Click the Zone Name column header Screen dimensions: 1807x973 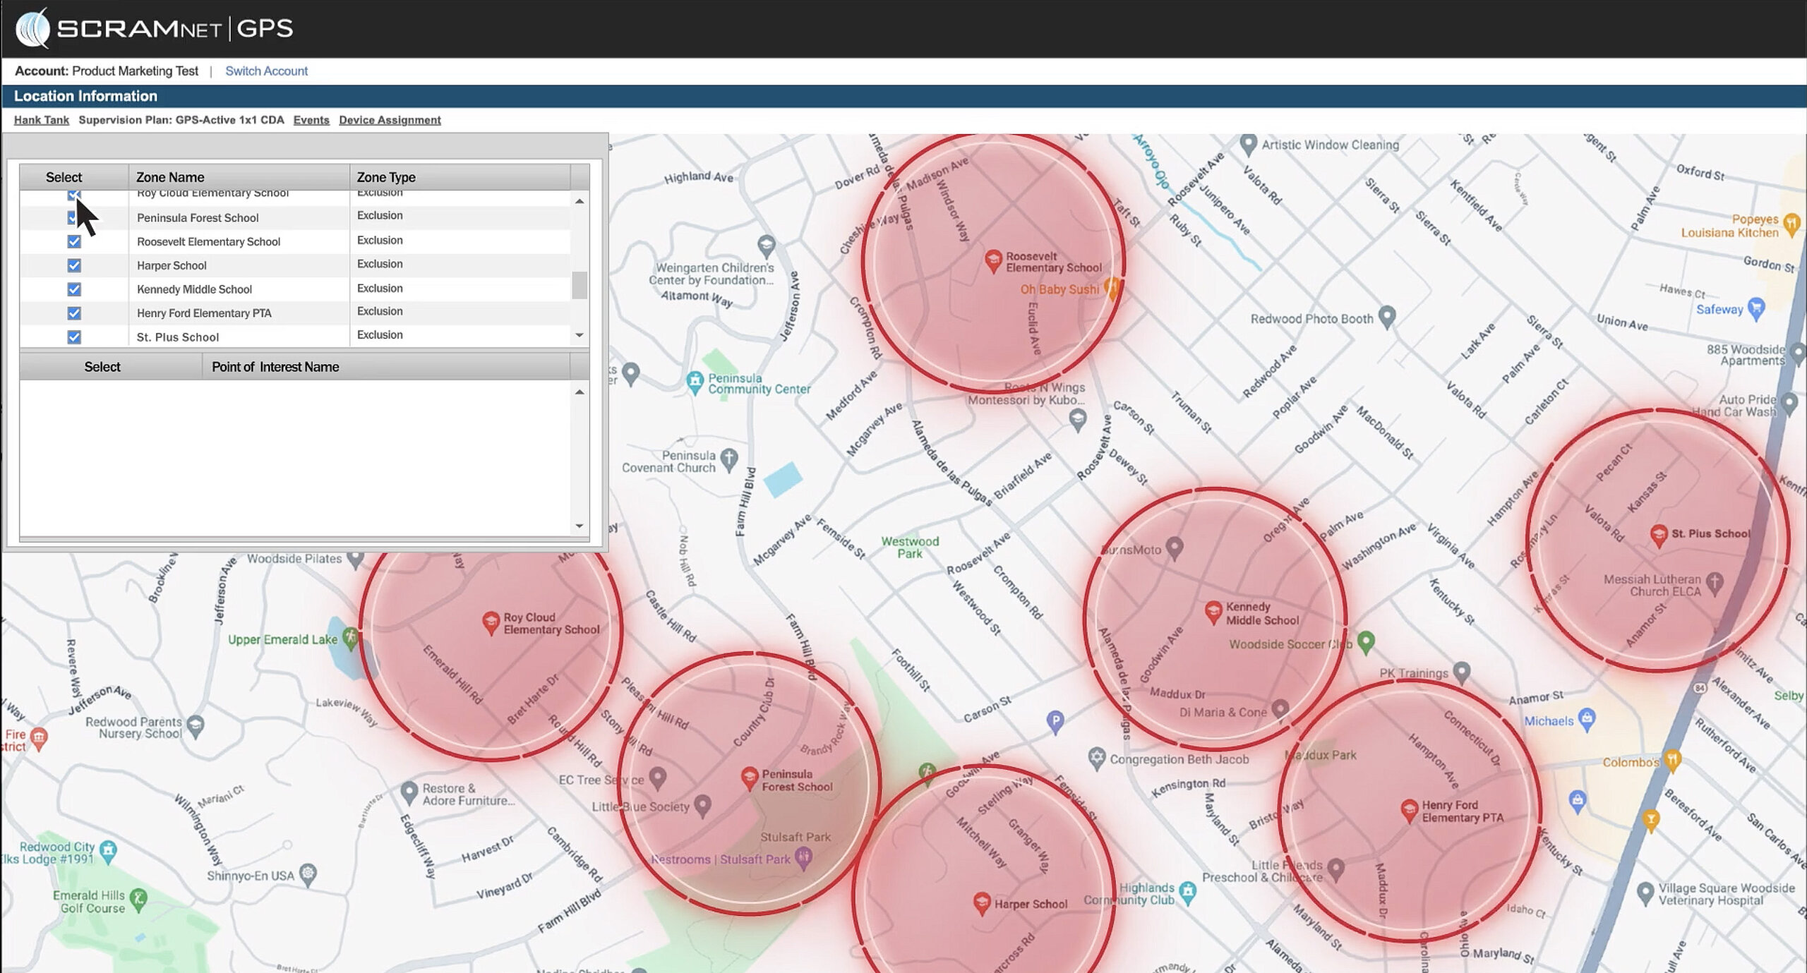point(239,177)
